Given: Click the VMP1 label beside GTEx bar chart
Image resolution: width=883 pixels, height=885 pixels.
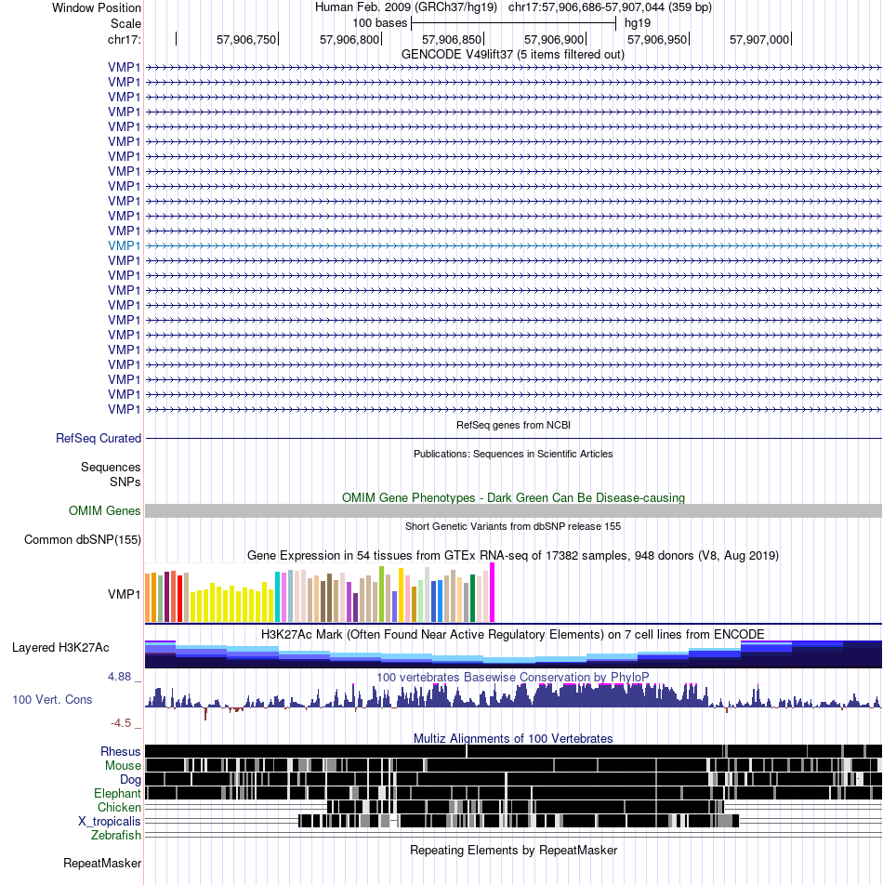Looking at the screenshot, I should pos(125,594).
